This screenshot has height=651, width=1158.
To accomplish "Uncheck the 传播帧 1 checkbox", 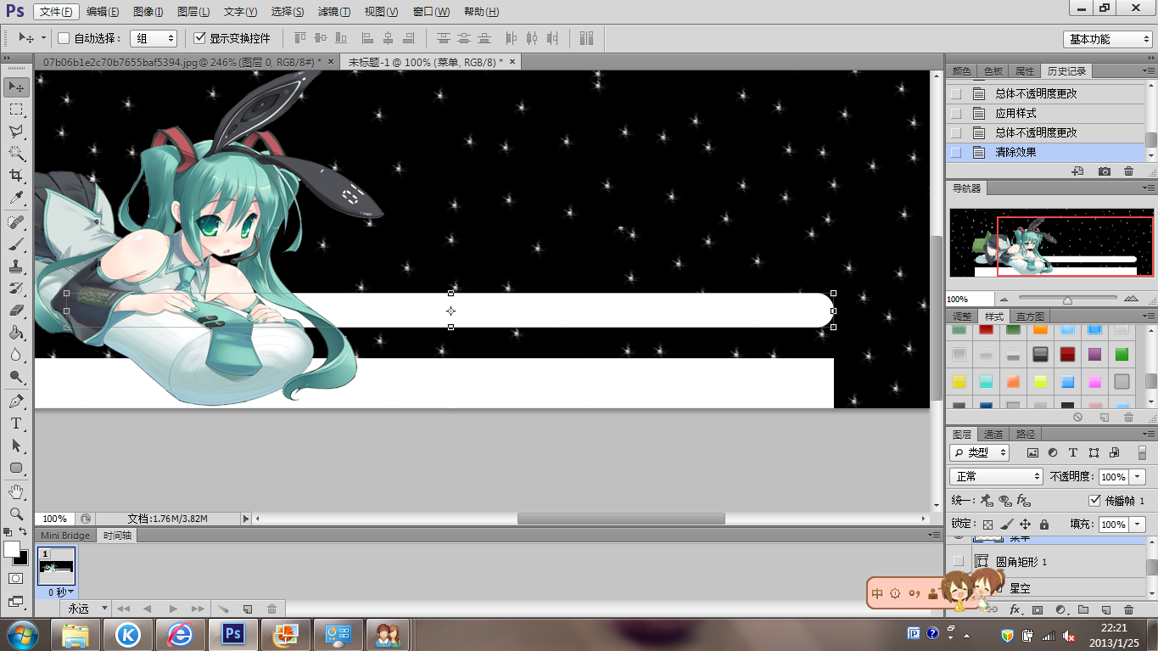I will (x=1095, y=501).
